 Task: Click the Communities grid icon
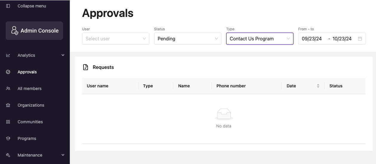[x=8, y=122]
